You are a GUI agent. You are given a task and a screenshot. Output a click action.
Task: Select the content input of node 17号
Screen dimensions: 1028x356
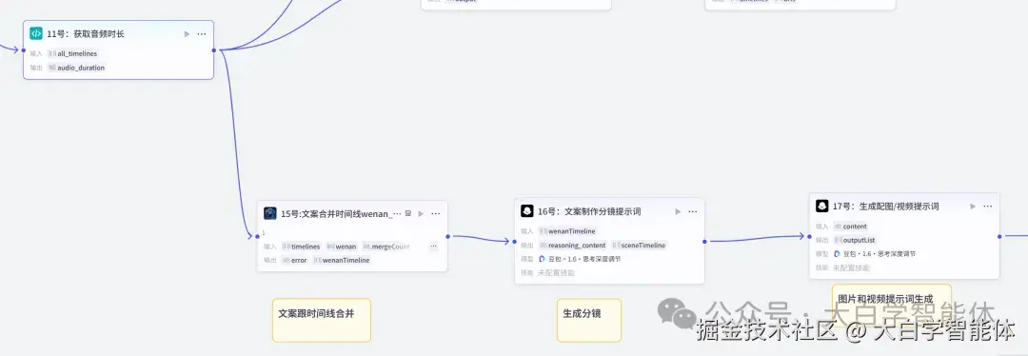click(x=851, y=227)
